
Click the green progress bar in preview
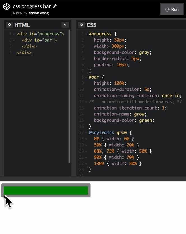(x=46, y=190)
